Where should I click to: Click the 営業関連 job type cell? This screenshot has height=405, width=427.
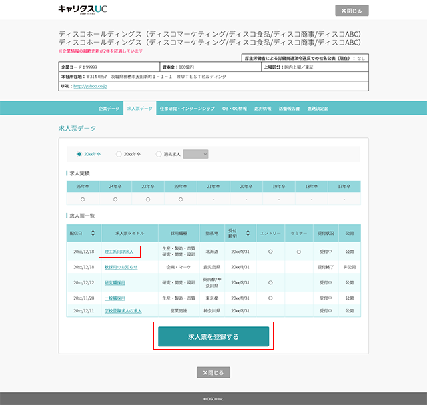tap(179, 311)
